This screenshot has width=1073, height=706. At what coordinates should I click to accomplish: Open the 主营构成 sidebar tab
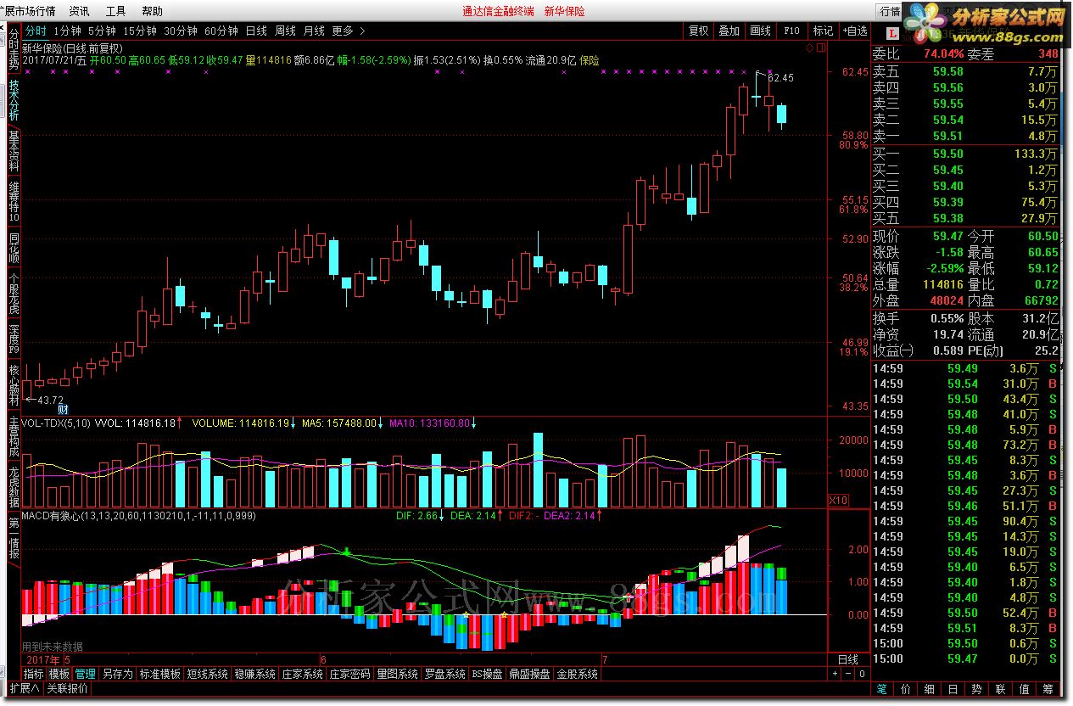tap(14, 435)
